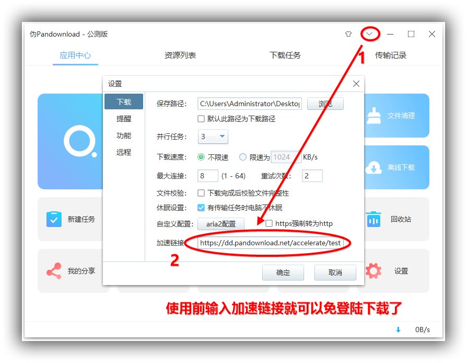This screenshot has height=363, width=467.
Task: Check 默认此路径为下载路径 checkbox
Action: coord(201,119)
